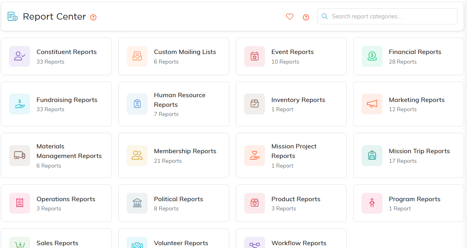Open Political Reports category
Screen dimensions: 467x248
click(174, 203)
